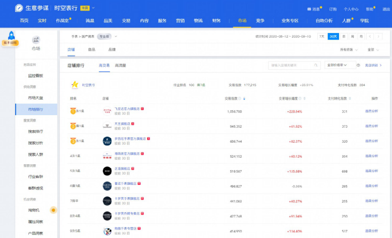Click the 海鸥表 shop logo

pos(107,156)
